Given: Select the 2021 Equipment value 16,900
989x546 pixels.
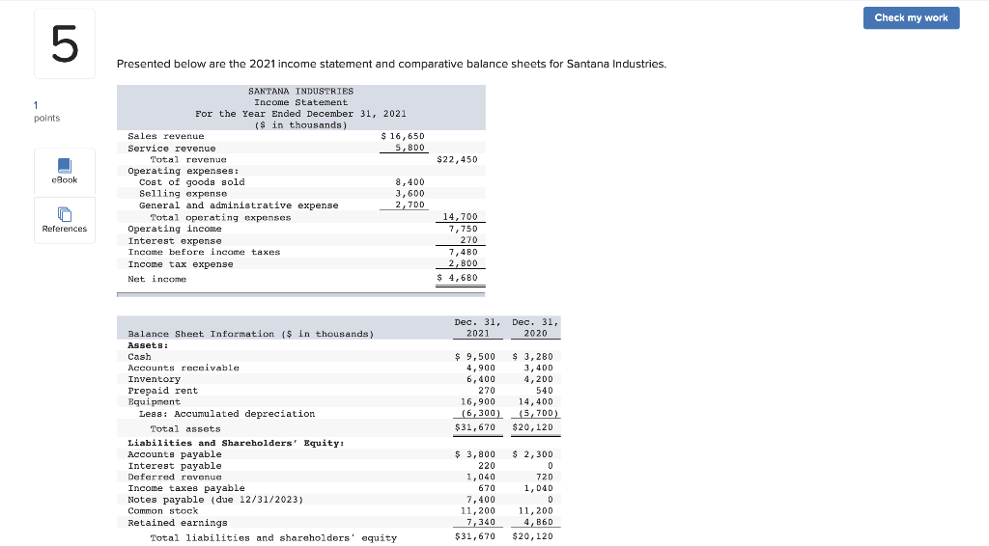Looking at the screenshot, I should (x=478, y=402).
